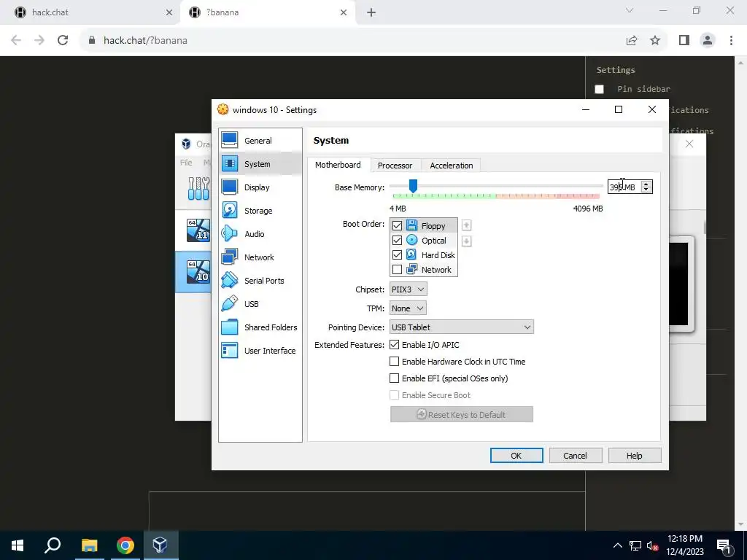Decrease Base Memory with down arrow
Image resolution: width=747 pixels, height=560 pixels.
tap(646, 190)
